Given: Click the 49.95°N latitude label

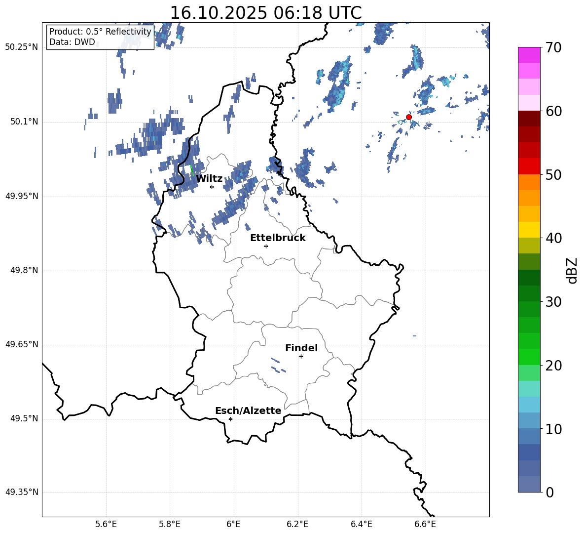Looking at the screenshot, I should pos(22,196).
